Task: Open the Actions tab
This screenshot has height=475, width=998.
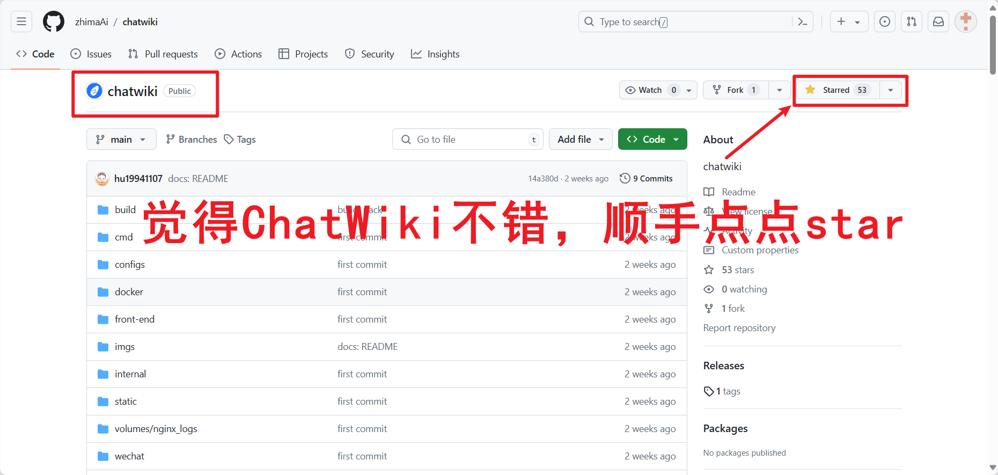Action: (x=238, y=54)
